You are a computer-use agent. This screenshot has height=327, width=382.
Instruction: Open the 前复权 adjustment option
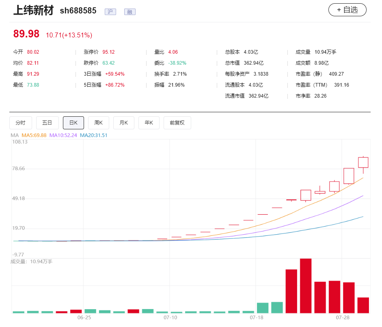pos(177,123)
